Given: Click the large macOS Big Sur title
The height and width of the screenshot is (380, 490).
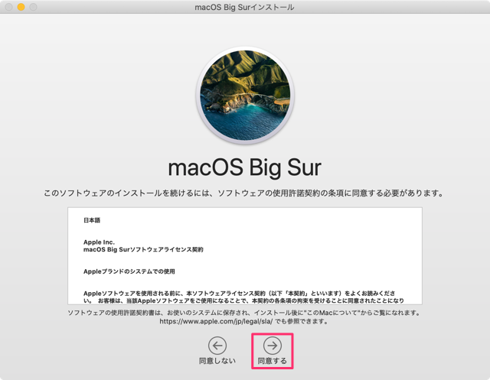Looking at the screenshot, I should (245, 167).
